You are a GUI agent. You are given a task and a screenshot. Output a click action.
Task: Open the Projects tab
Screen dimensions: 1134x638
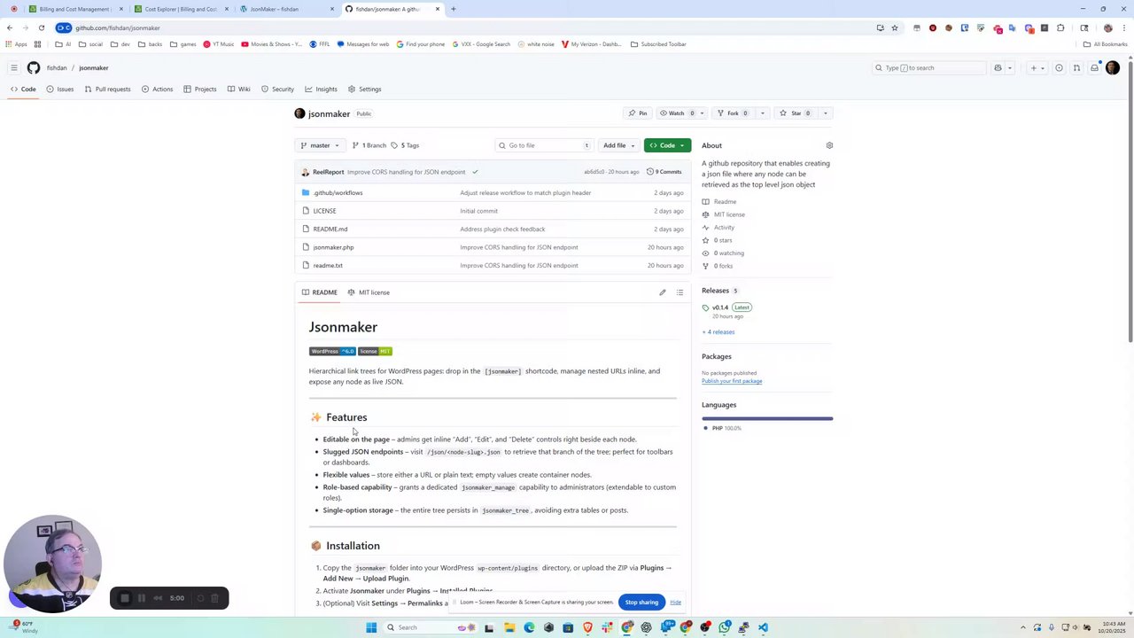(200, 89)
